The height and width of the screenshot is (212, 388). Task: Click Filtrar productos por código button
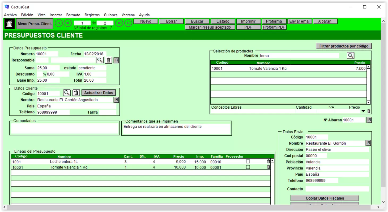click(344, 46)
